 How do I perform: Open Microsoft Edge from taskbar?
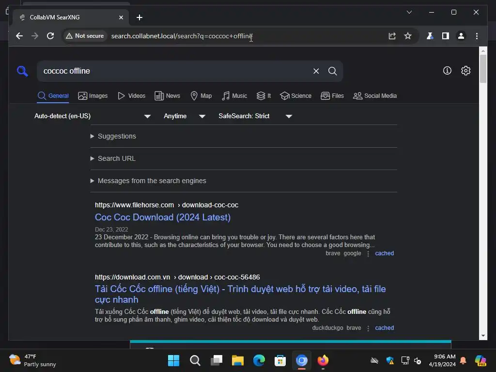tap(259, 360)
